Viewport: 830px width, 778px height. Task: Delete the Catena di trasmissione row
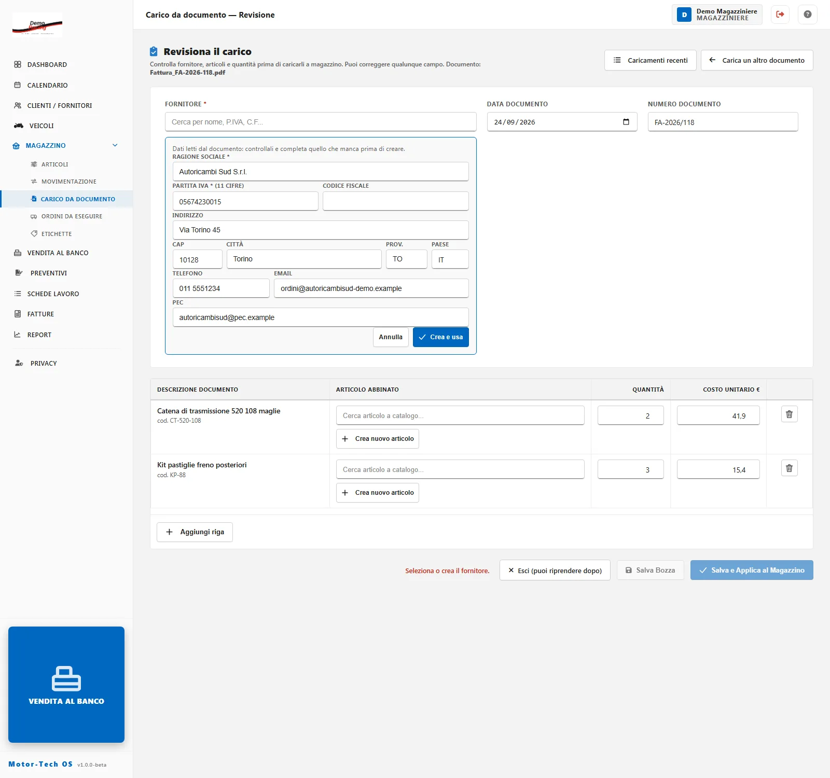pos(789,414)
